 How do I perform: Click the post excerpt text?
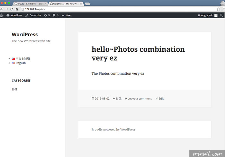click(118, 74)
